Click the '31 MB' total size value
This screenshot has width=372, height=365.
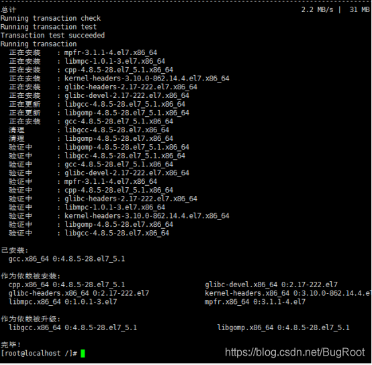point(359,9)
